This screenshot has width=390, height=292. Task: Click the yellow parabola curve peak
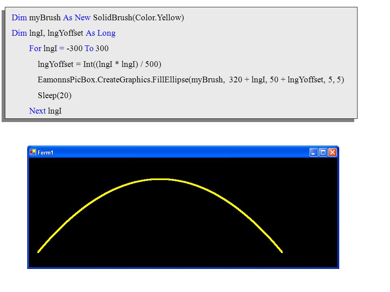click(x=159, y=179)
